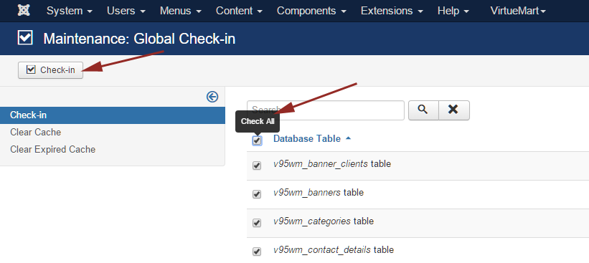Toggle the Check All checkbox
This screenshot has width=589, height=263.
pos(257,140)
